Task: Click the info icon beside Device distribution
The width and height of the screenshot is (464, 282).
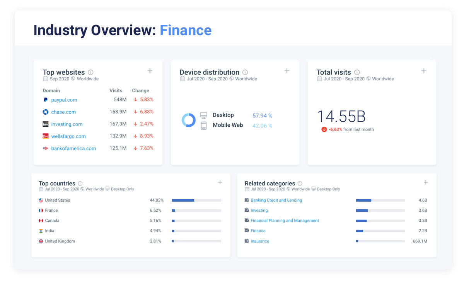Action: pyautogui.click(x=245, y=72)
